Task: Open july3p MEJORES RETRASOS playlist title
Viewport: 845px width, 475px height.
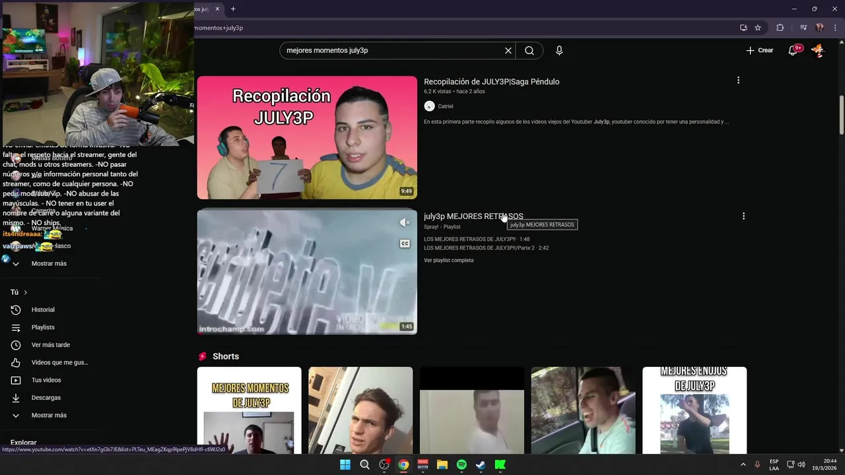Action: [473, 216]
